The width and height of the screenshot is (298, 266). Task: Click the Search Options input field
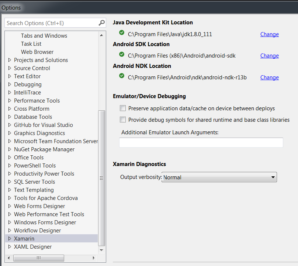55,23
